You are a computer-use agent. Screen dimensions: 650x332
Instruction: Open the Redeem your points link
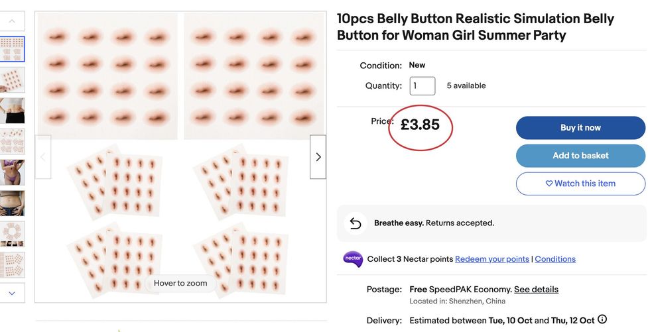tap(492, 259)
